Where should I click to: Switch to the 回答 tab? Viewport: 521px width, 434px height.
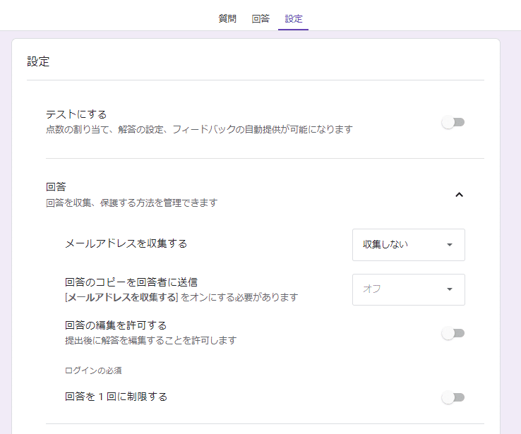(260, 18)
